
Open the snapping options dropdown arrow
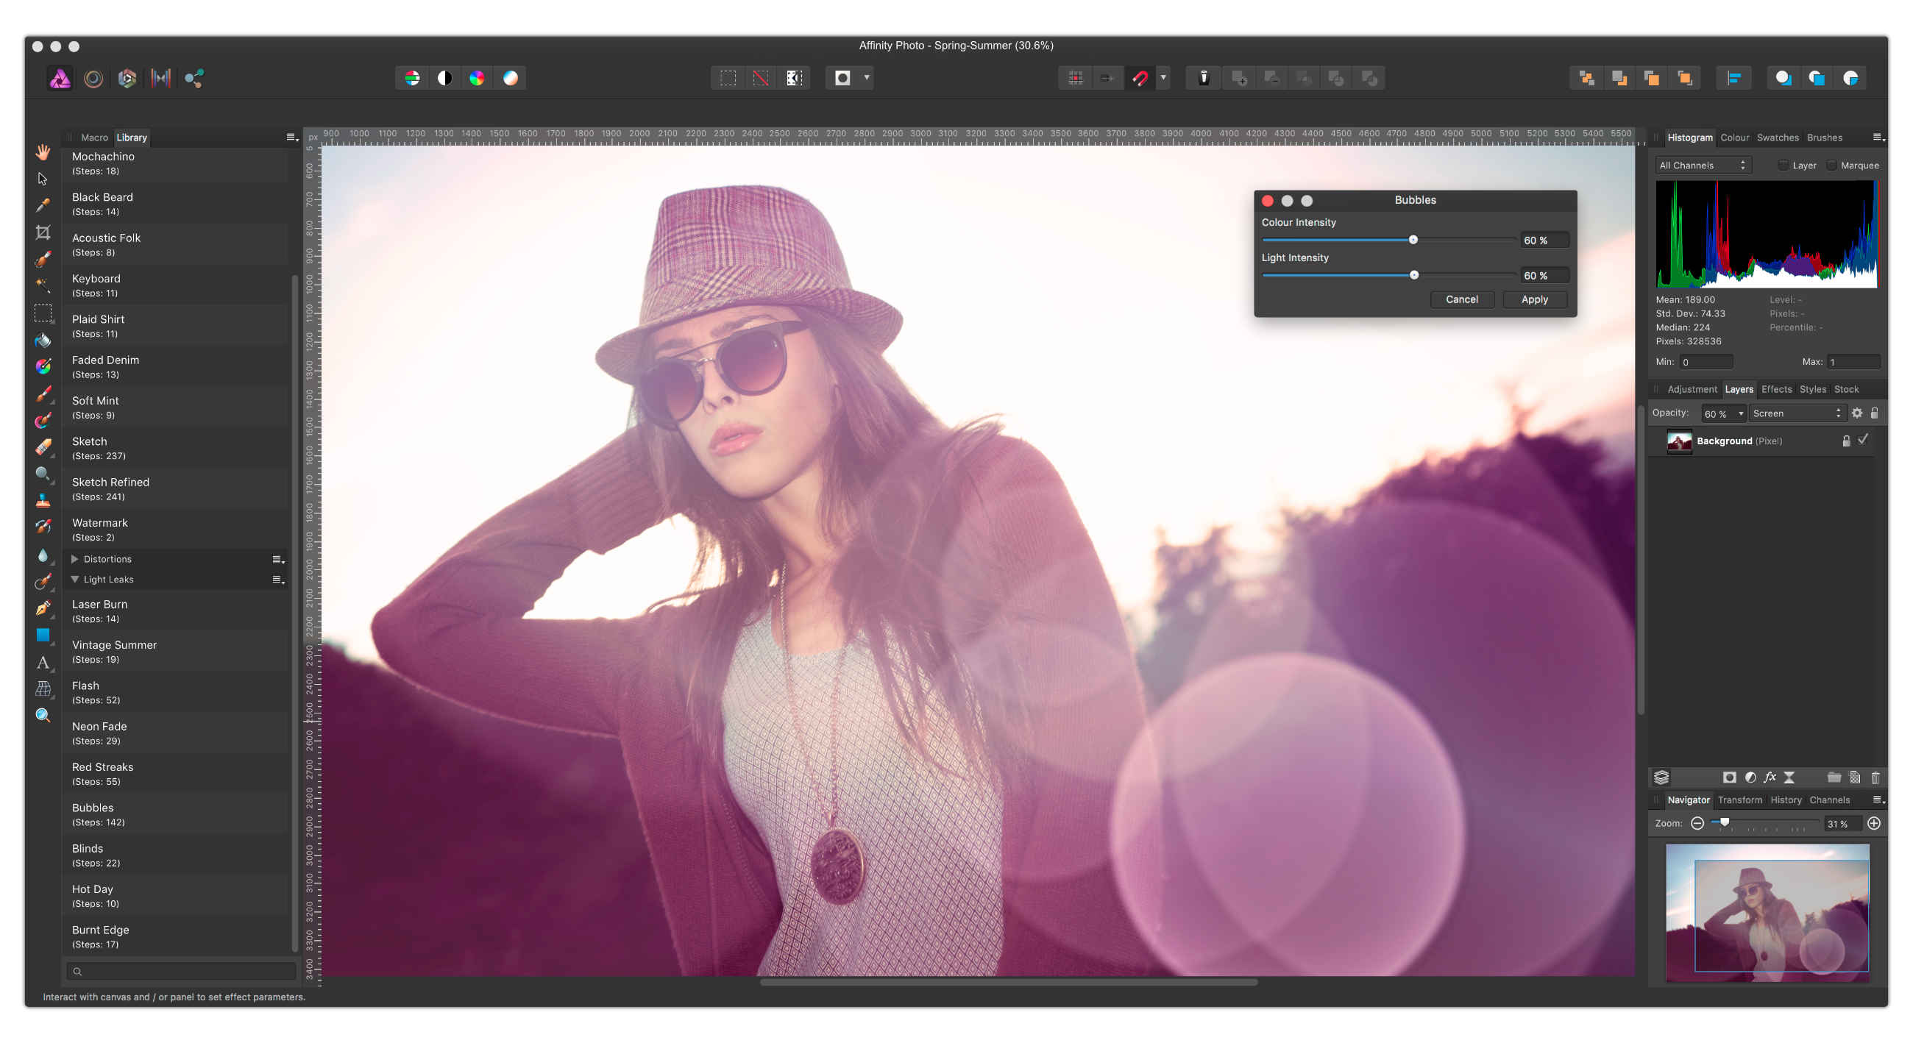(1164, 78)
